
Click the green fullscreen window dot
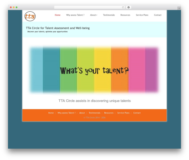pyautogui.click(x=17, y=7)
